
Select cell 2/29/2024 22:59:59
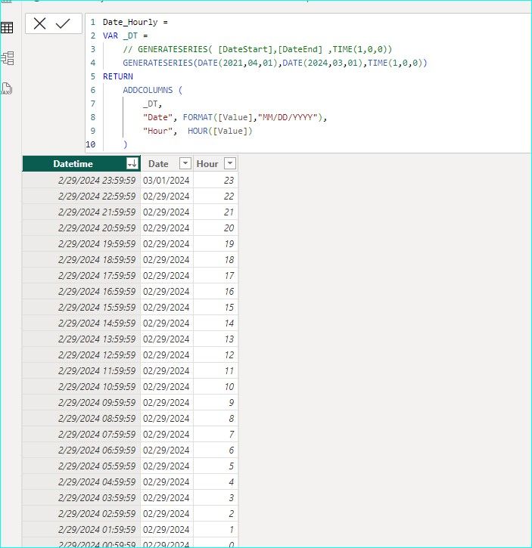(x=81, y=196)
